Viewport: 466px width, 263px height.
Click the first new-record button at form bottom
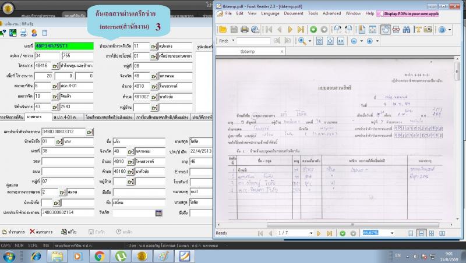13,232
